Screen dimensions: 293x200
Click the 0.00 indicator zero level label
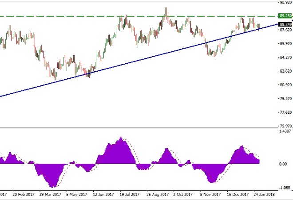coord(283,164)
